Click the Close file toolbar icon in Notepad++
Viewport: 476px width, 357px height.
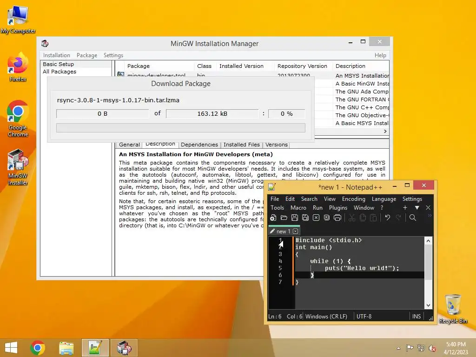316,218
